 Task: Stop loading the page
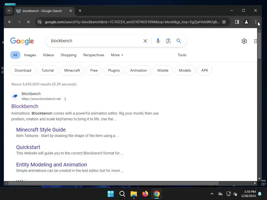tap(28, 22)
